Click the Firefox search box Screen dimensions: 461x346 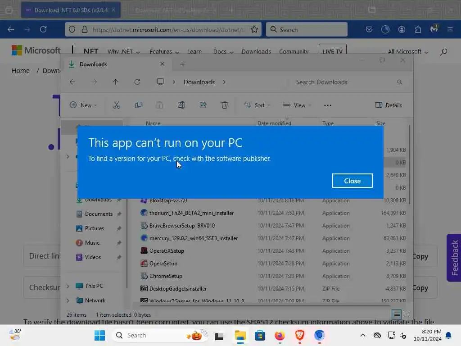307,29
